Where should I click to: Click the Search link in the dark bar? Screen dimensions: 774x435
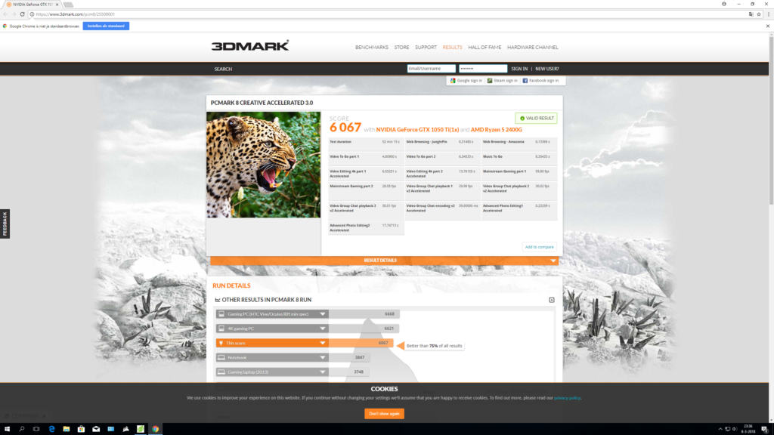223,69
